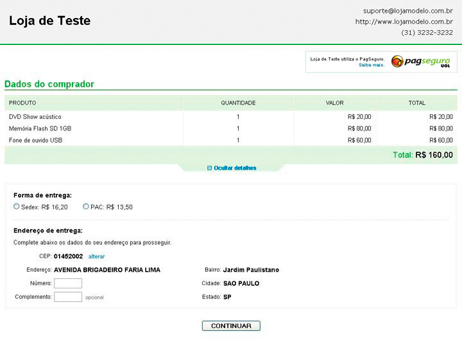Click the suporte@lojamodelo.com.br email address
Screen dimensions: 462x343
407,10
